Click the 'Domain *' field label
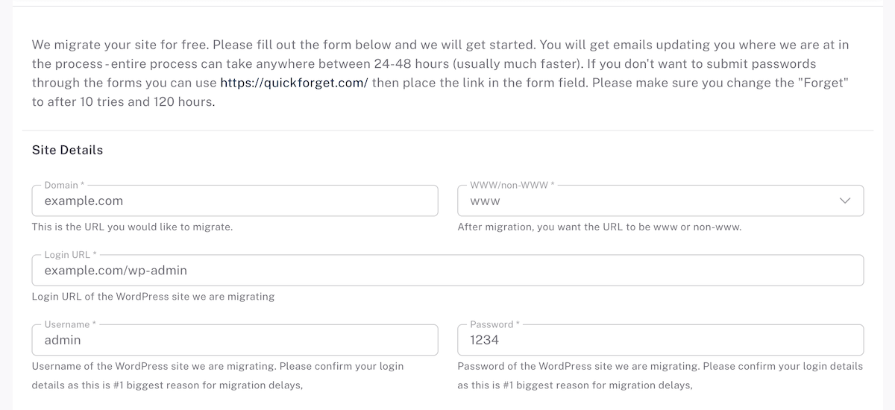 pyautogui.click(x=64, y=185)
